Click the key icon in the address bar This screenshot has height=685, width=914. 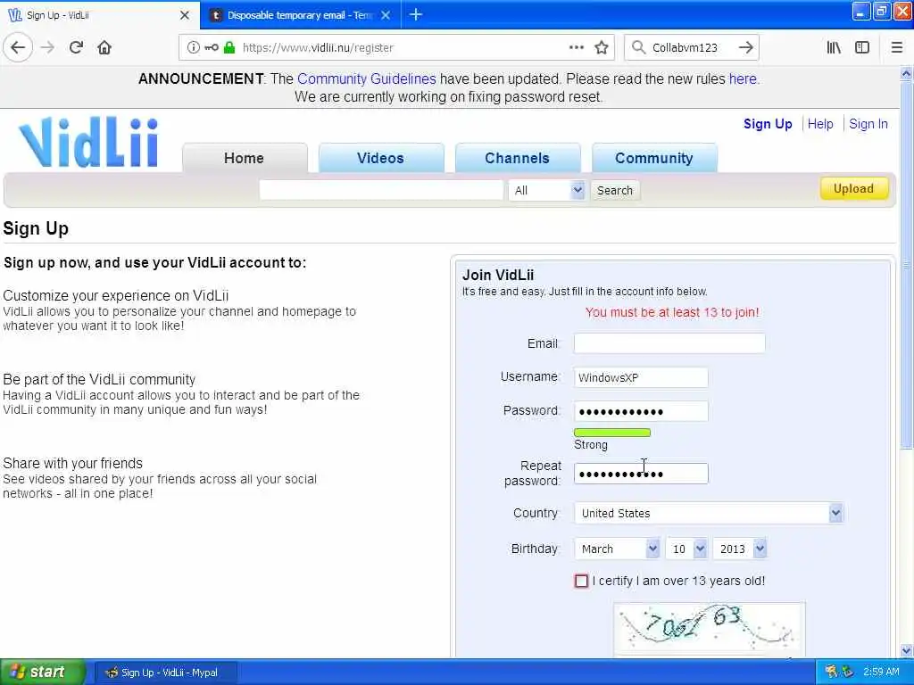point(212,48)
